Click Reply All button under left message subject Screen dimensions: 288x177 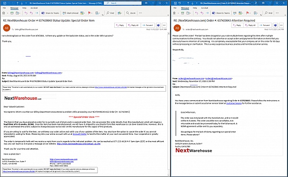click(133, 25)
